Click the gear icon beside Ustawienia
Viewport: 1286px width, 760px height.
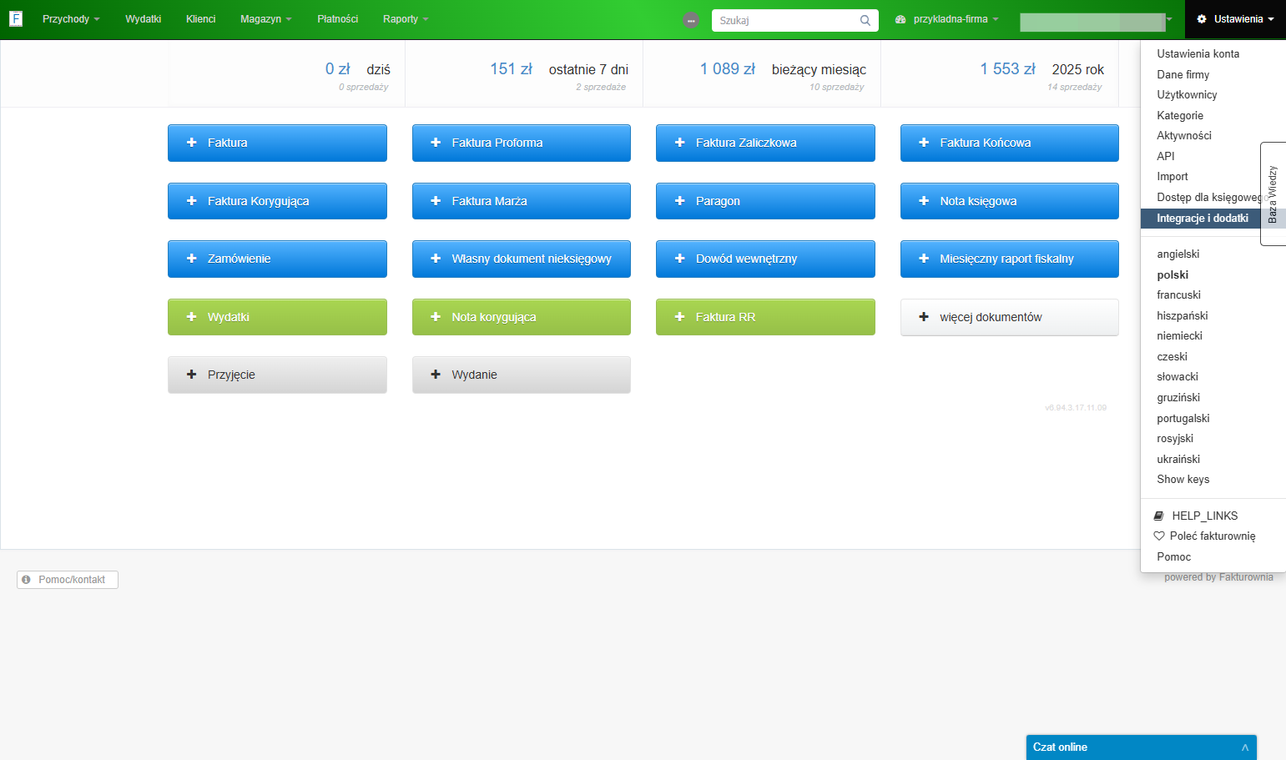[x=1202, y=19]
